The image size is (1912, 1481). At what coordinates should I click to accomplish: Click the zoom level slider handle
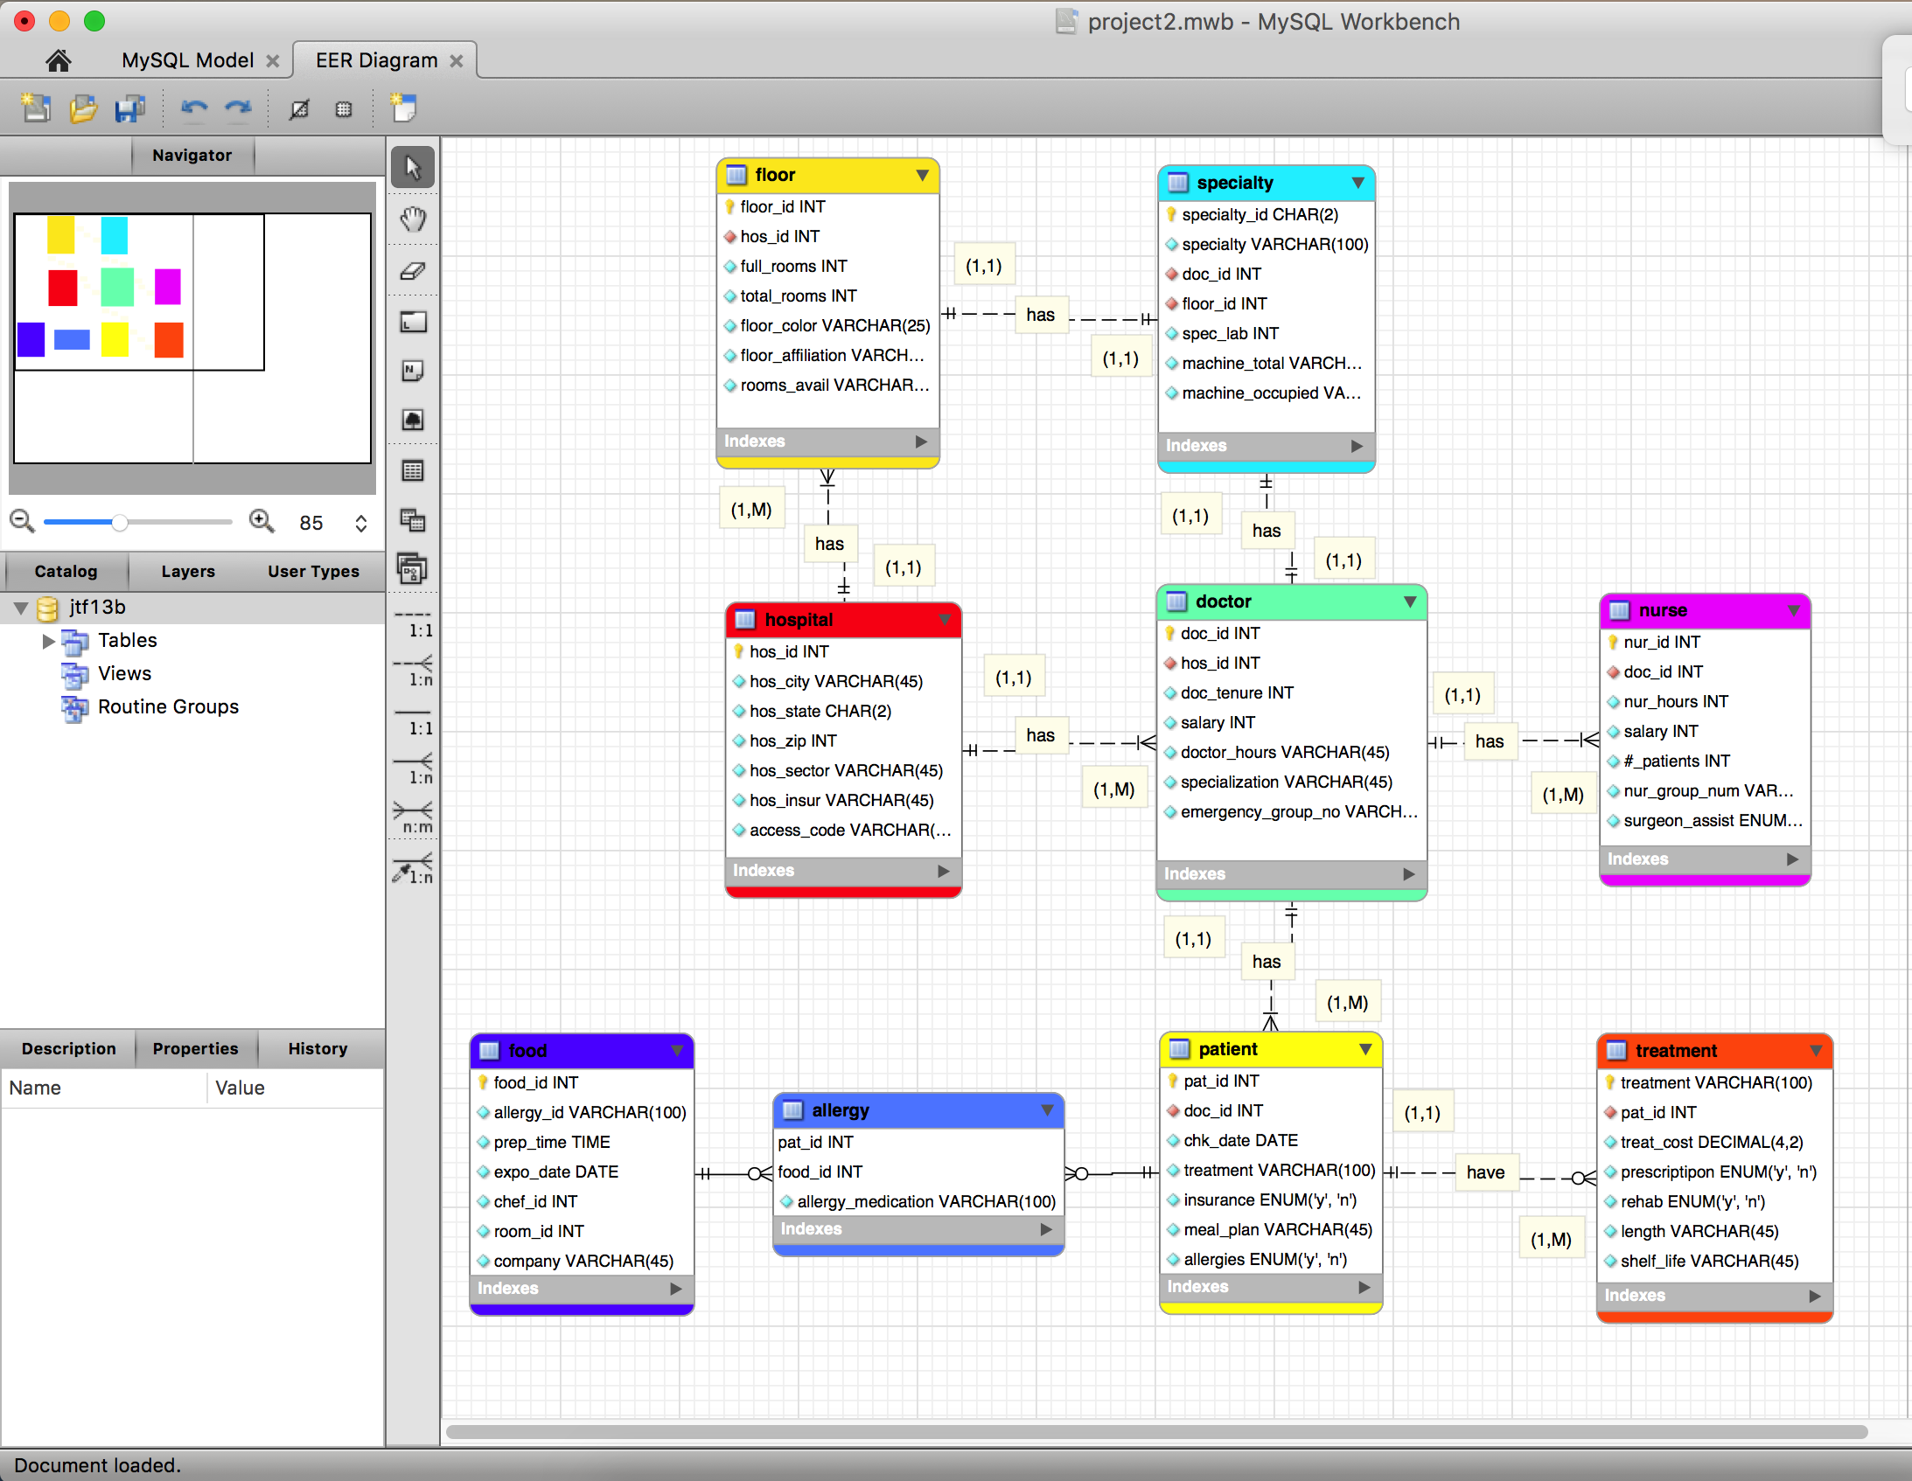point(120,523)
